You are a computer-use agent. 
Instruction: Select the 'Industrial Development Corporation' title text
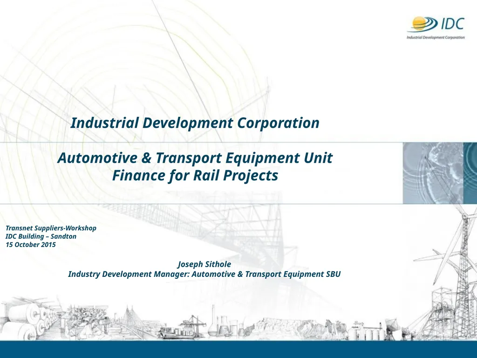pos(195,123)
